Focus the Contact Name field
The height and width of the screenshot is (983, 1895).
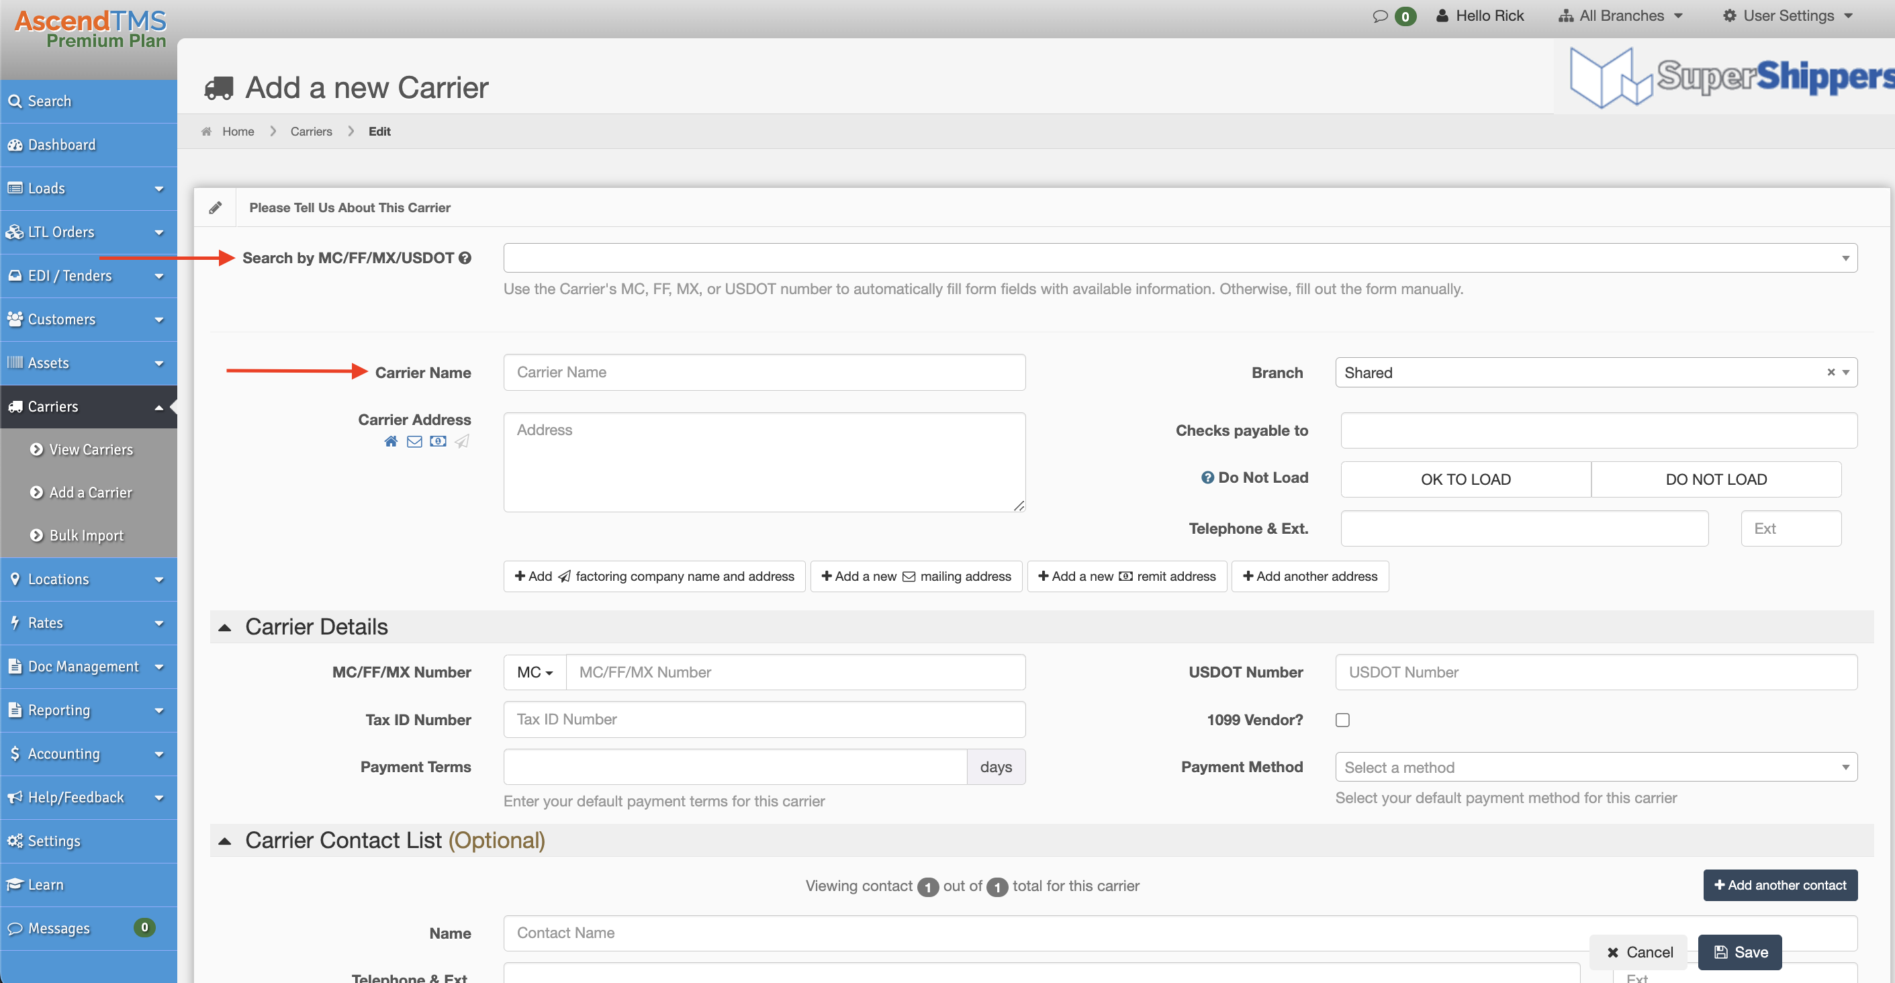click(x=1180, y=933)
